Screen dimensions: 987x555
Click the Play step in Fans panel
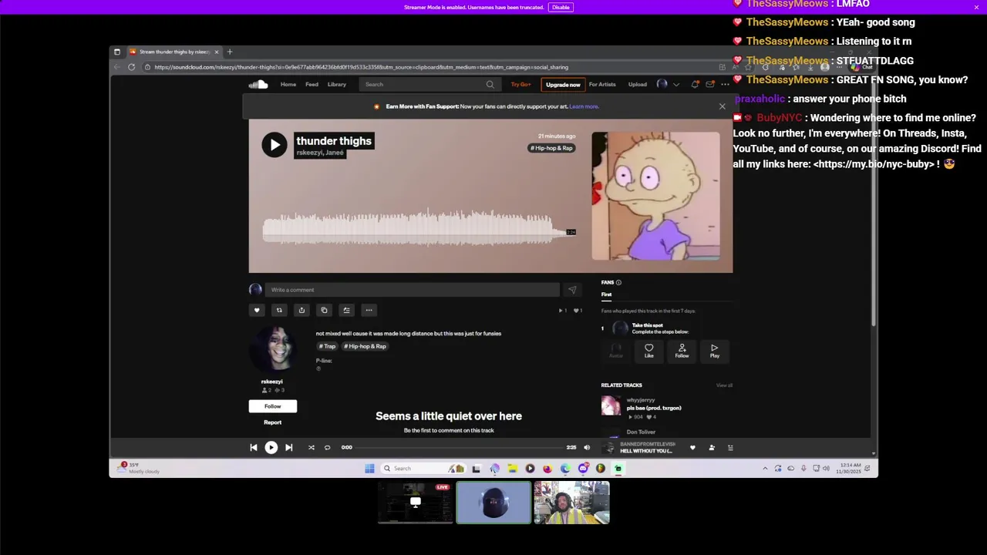715,351
